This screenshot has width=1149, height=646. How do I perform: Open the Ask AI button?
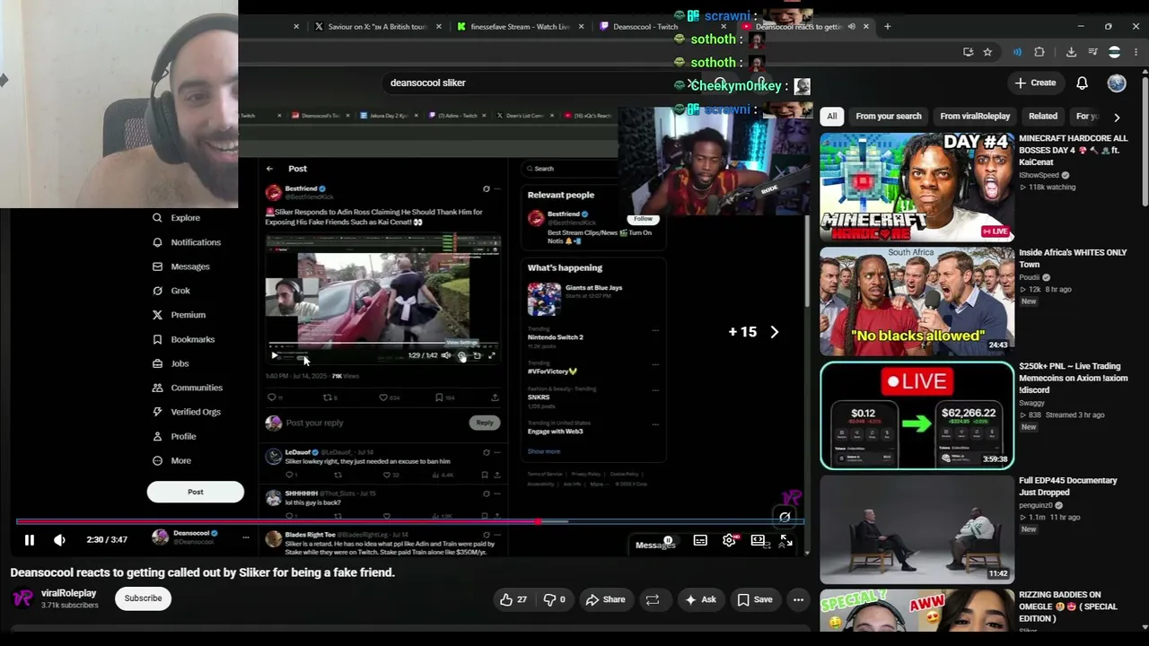(x=699, y=599)
